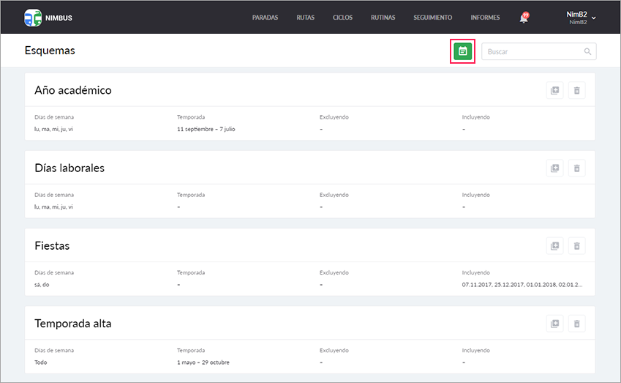Copy the Fiestas schedule
The image size is (621, 383).
pos(554,246)
